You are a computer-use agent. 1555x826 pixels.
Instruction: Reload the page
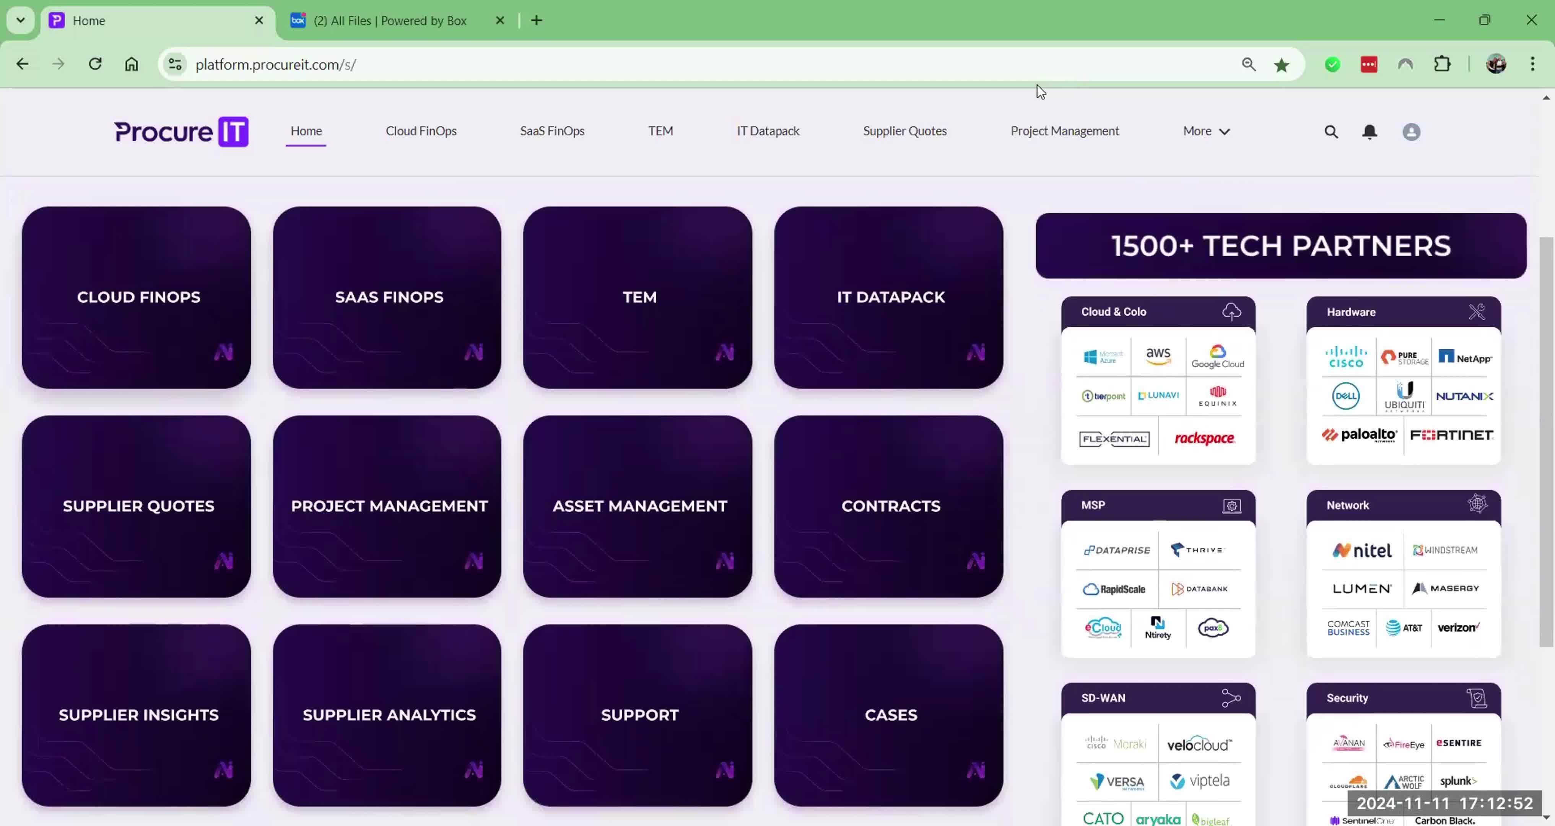[x=95, y=64]
